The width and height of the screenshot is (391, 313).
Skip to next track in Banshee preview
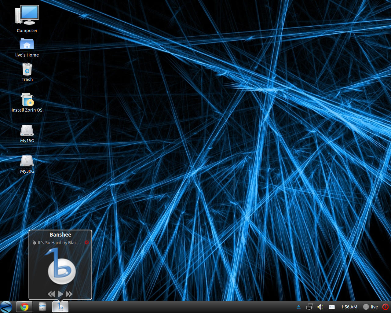pyautogui.click(x=69, y=294)
